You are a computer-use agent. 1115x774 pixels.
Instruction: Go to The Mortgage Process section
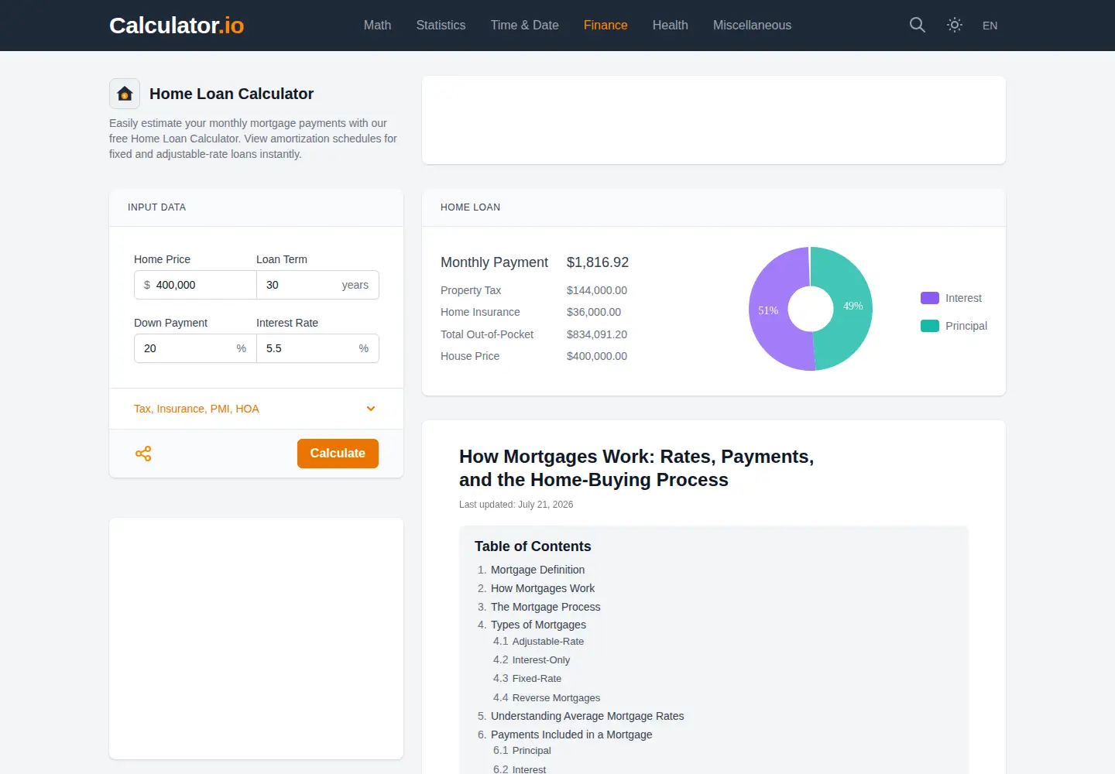tap(545, 607)
